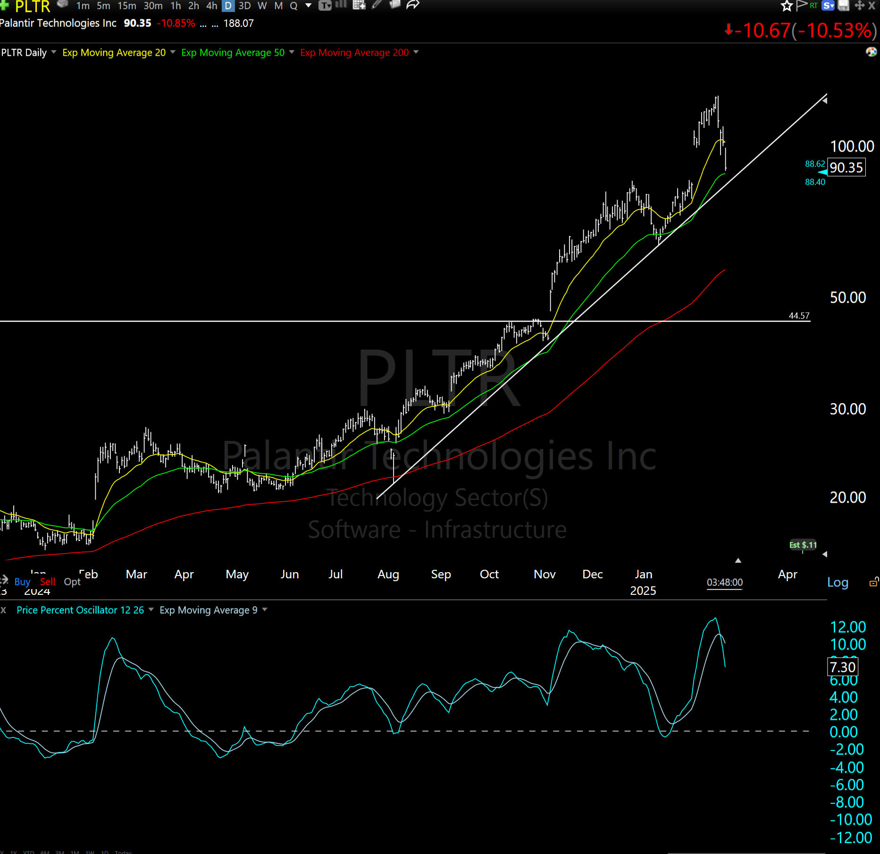Viewport: 880px width, 854px height.
Task: Switch to M monthly timeframe
Action: point(278,6)
